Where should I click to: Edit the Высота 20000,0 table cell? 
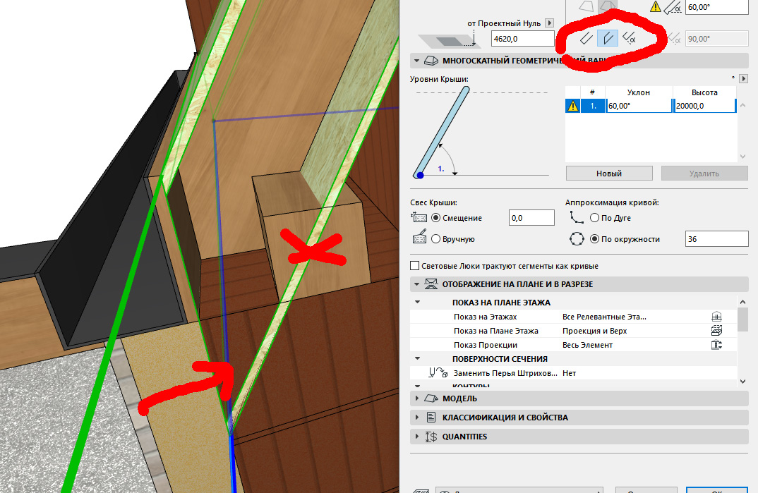click(x=704, y=106)
